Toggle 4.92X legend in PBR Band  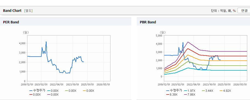pos(225,91)
